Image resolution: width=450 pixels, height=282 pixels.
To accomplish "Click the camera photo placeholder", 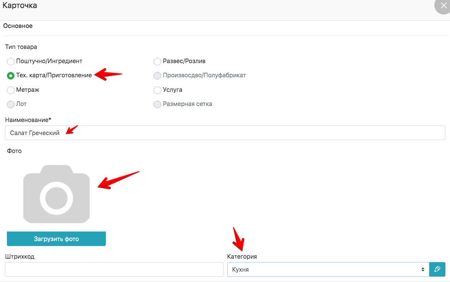I will 57,194.
